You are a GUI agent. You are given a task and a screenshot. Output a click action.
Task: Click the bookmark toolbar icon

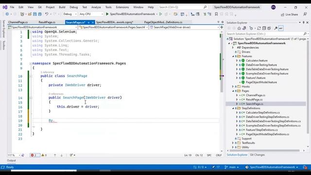pos(216,14)
